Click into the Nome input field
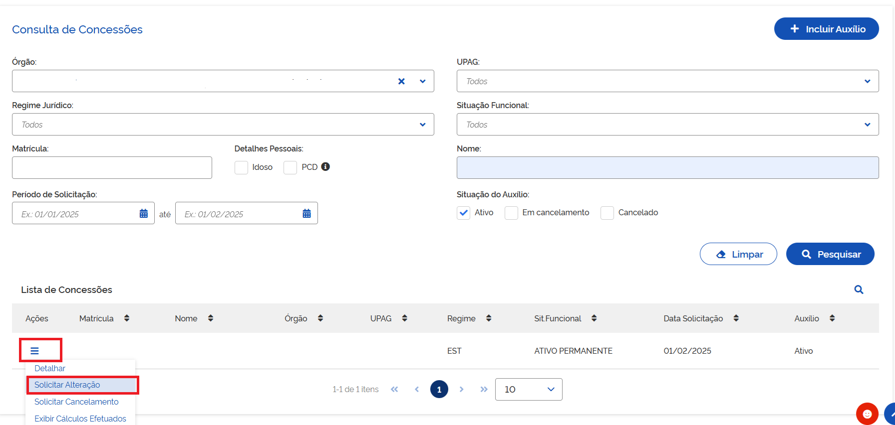The image size is (895, 425). click(667, 168)
